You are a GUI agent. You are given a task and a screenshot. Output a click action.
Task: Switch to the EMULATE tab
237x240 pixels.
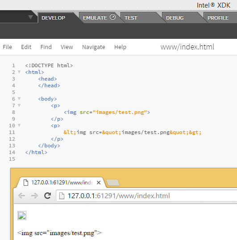point(95,18)
